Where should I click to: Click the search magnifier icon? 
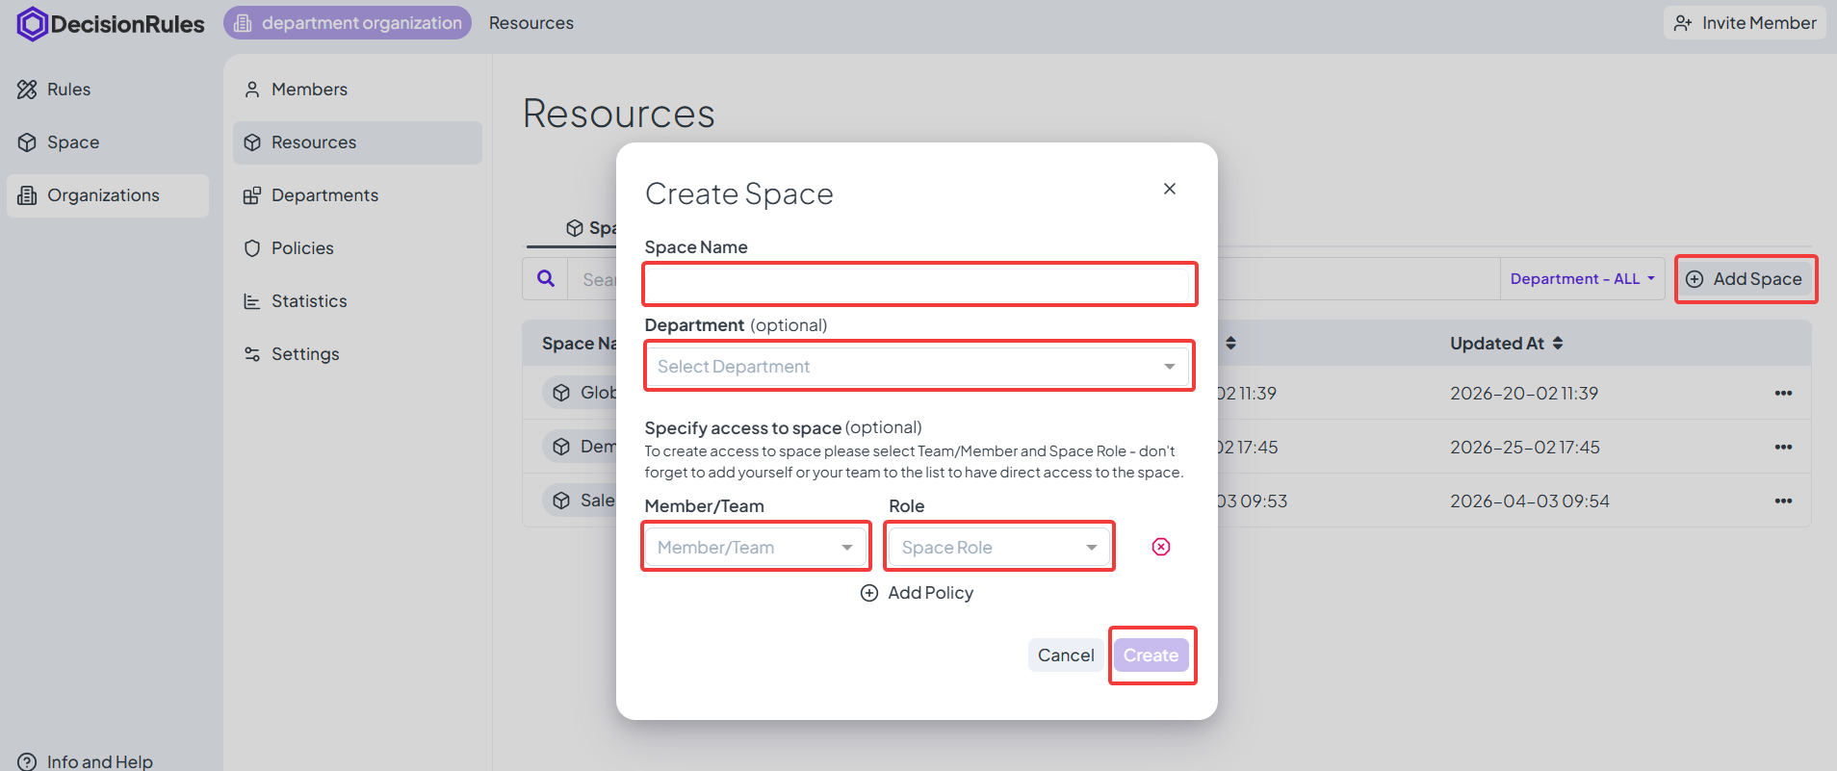[x=546, y=279]
